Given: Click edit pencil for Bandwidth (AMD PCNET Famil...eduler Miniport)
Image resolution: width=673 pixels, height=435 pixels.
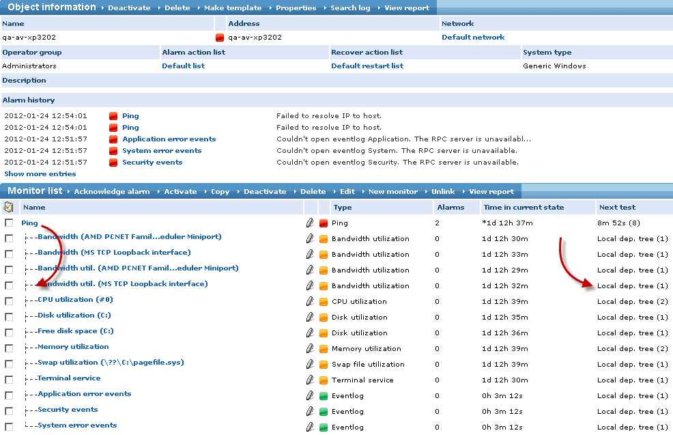Looking at the screenshot, I should [x=310, y=238].
